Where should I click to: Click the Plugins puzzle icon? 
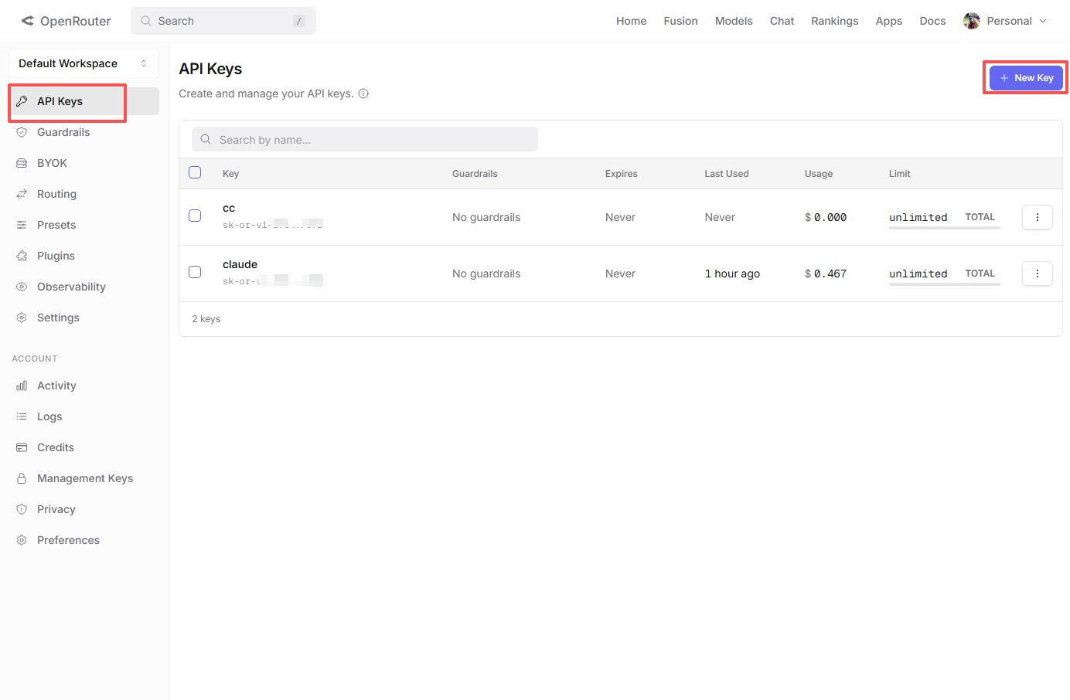tap(22, 256)
